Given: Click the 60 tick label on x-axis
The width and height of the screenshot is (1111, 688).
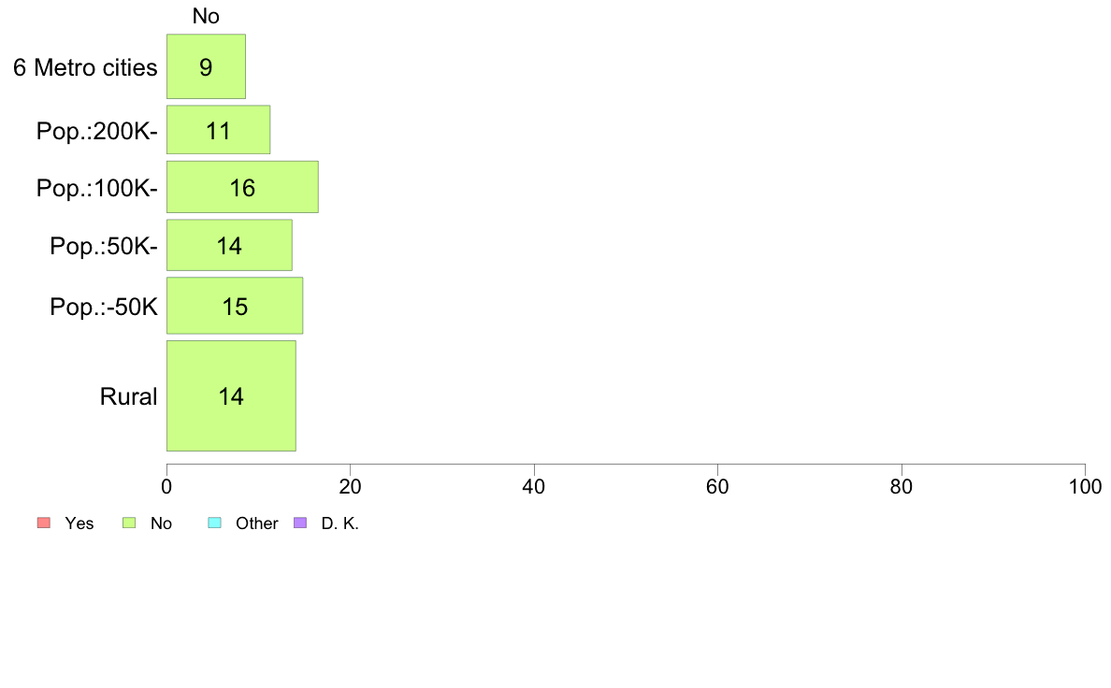Looking at the screenshot, I should coord(717,486).
